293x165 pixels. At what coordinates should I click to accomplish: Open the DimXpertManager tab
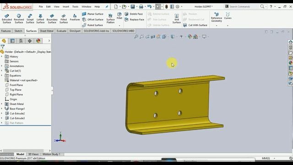pyautogui.click(x=29, y=41)
